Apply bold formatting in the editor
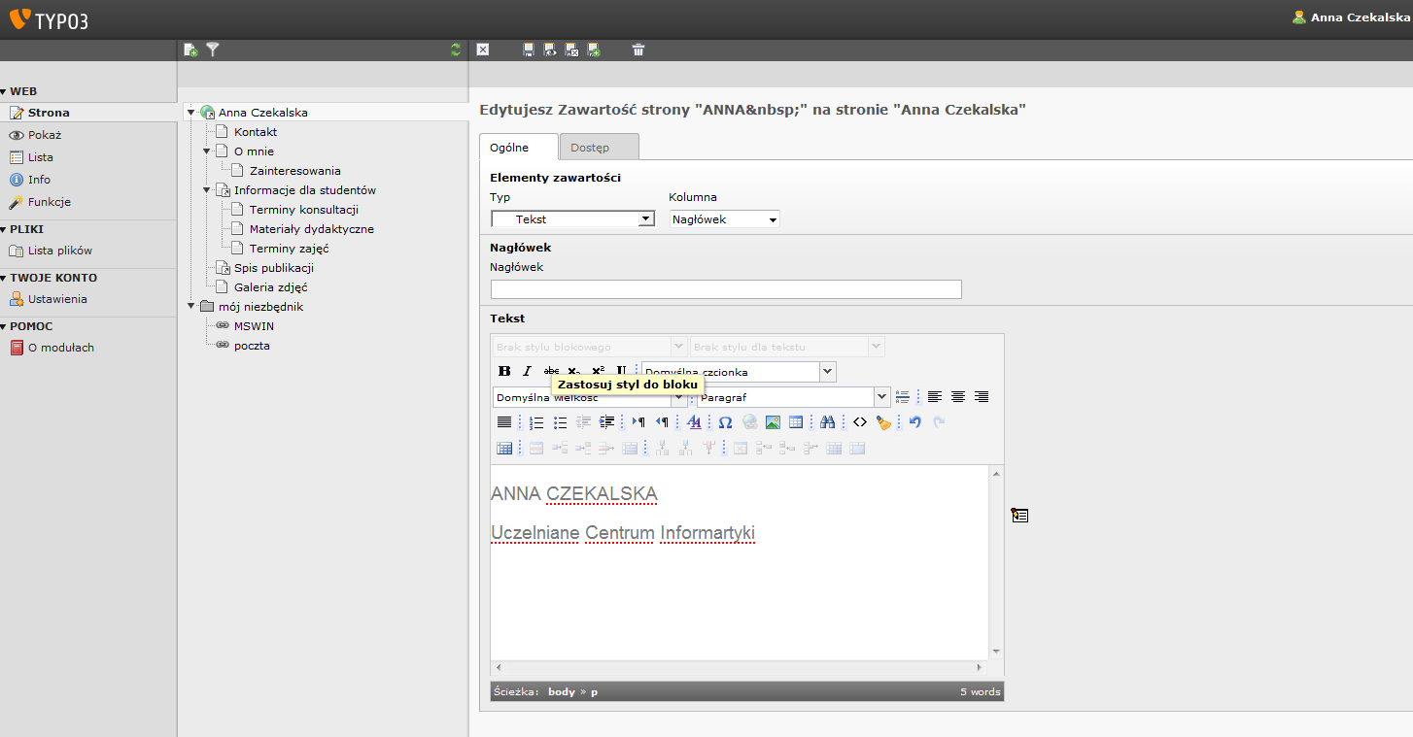Viewport: 1413px width, 737px height. coord(504,371)
